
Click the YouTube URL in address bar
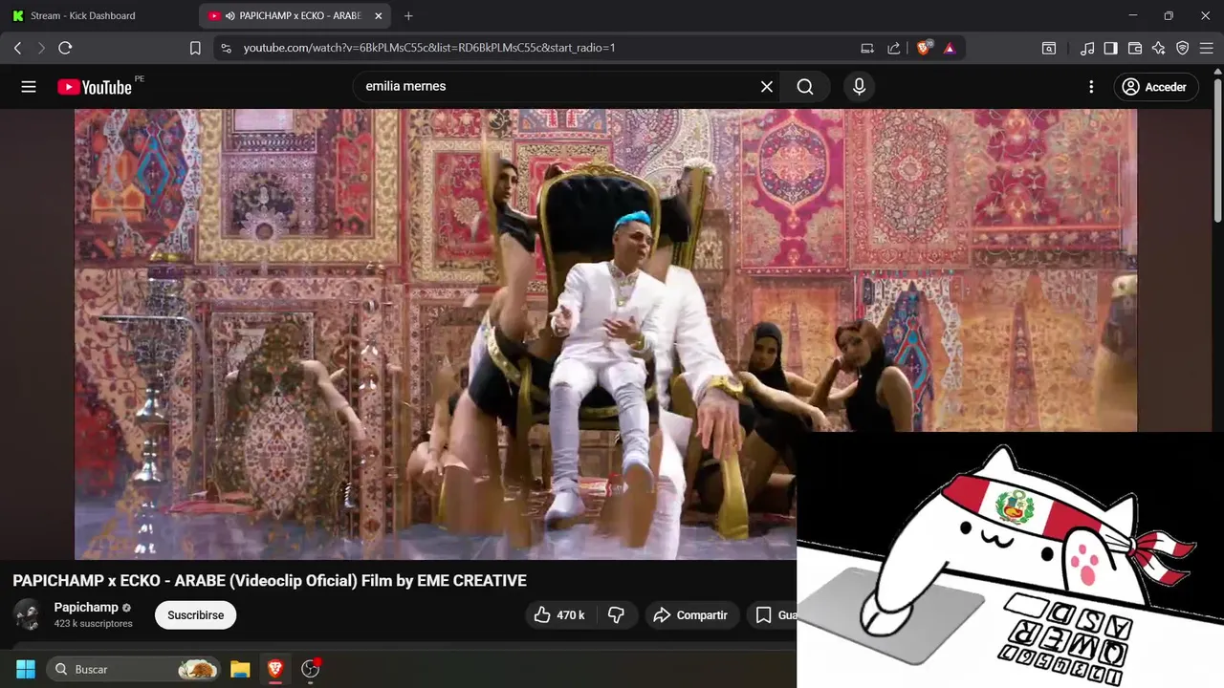click(x=429, y=48)
